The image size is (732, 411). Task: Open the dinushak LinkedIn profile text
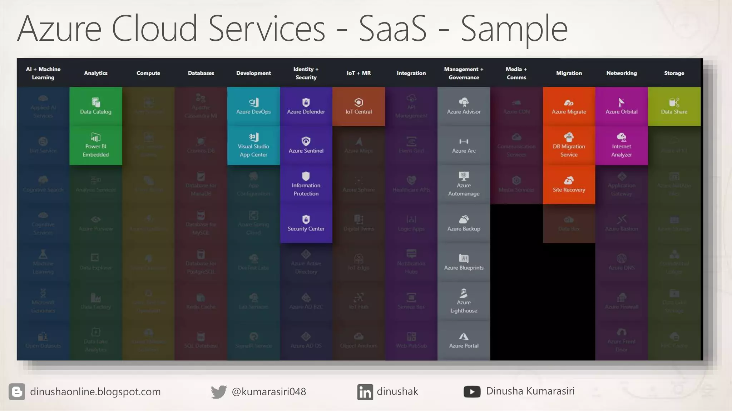pos(397,391)
